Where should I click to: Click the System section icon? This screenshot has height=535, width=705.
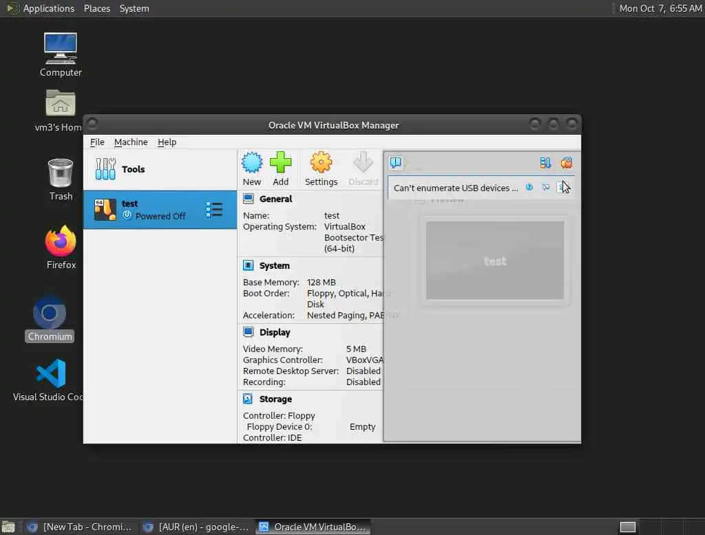coord(248,265)
